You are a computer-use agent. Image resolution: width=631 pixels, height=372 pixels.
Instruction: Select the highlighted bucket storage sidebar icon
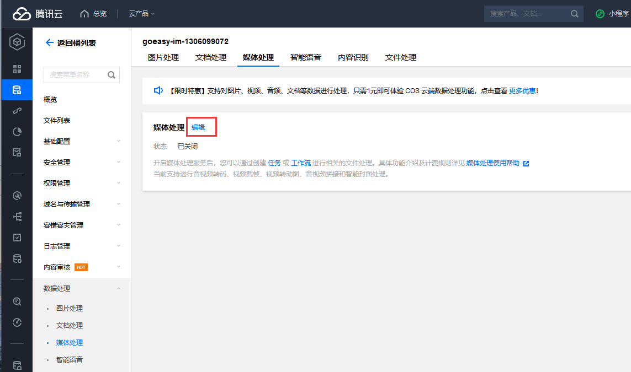pyautogui.click(x=17, y=90)
